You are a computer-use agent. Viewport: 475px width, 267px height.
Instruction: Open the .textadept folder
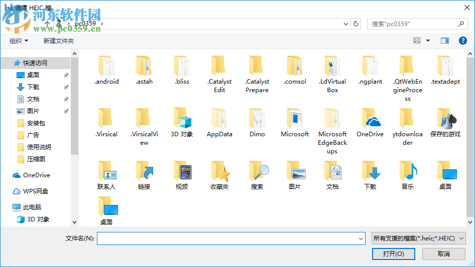click(445, 70)
